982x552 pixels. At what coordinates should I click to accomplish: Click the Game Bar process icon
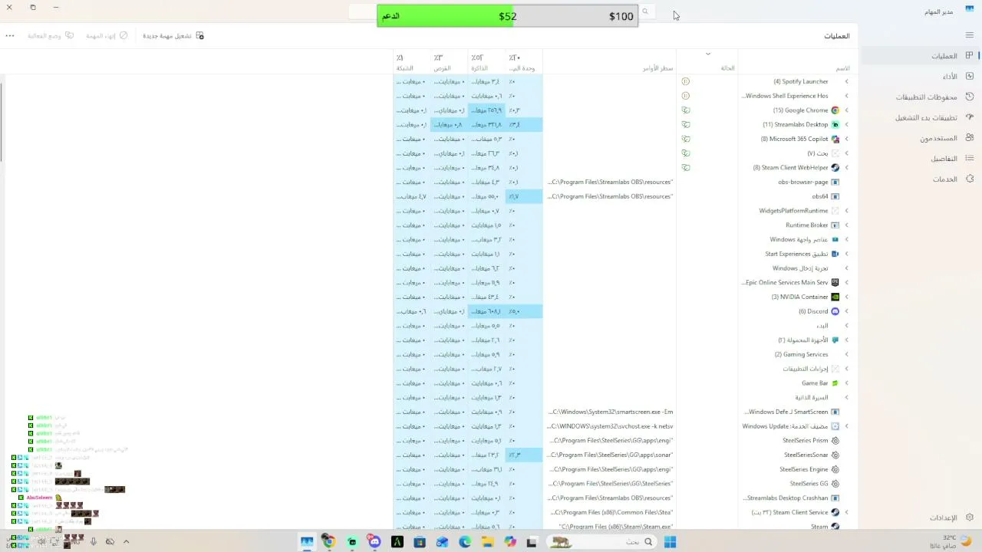coord(835,383)
